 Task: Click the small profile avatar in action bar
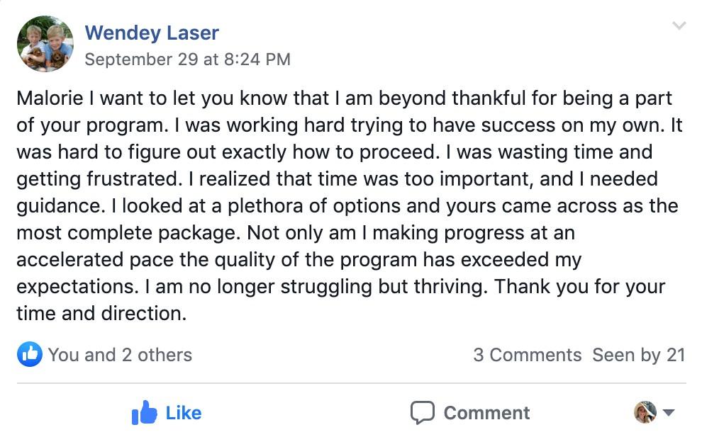(x=645, y=412)
